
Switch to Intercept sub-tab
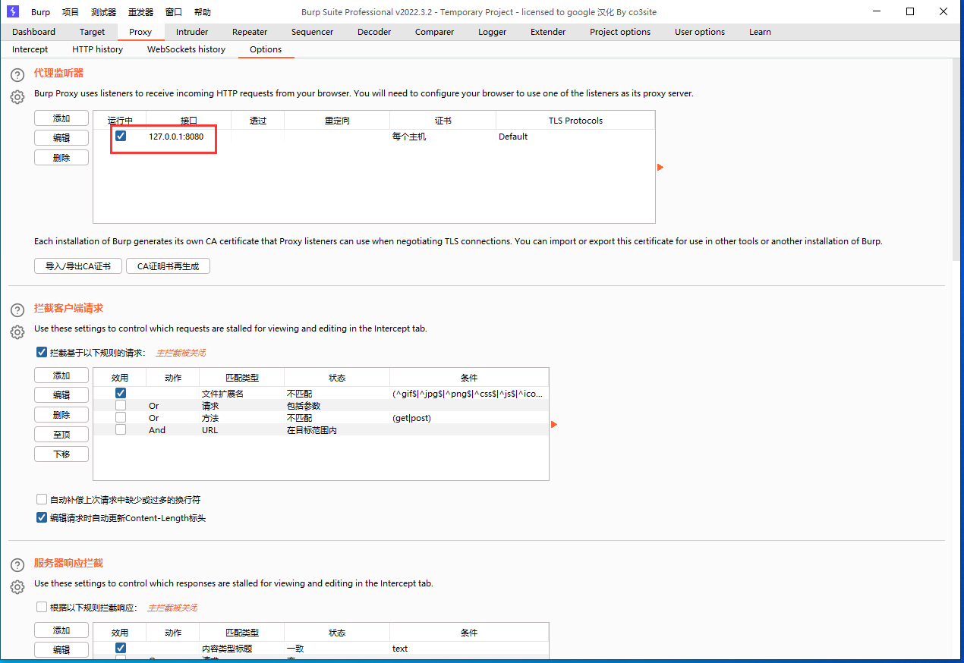point(30,49)
